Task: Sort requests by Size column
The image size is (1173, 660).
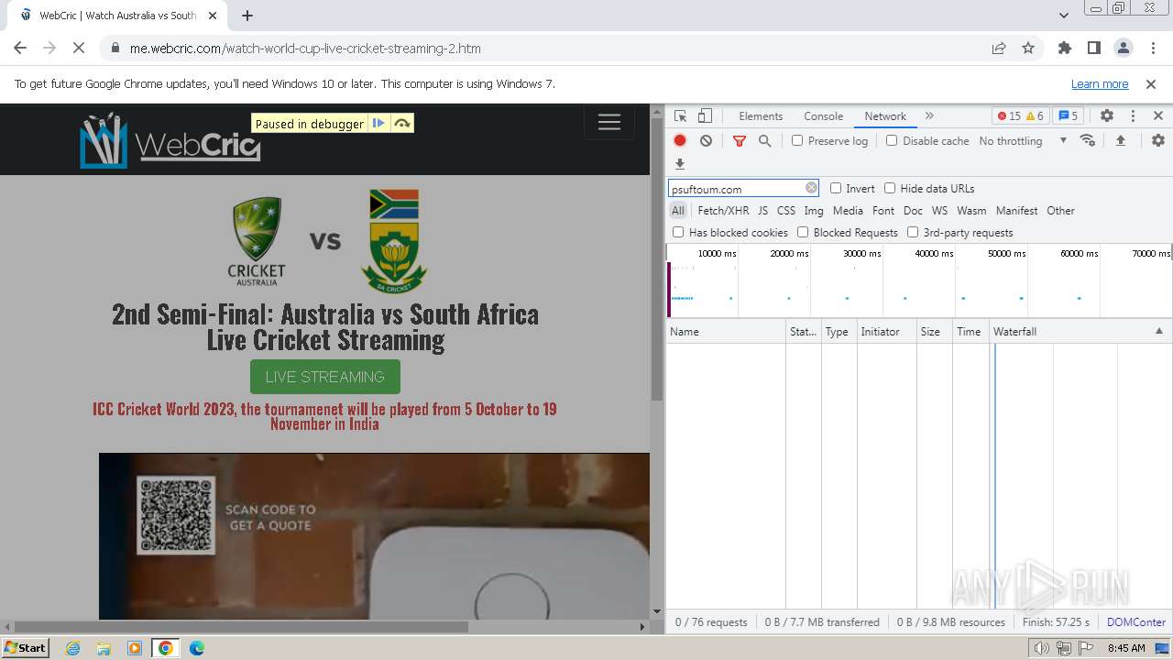Action: pyautogui.click(x=935, y=331)
